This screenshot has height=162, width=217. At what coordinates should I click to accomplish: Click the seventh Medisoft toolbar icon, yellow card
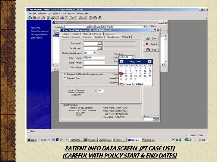[x=57, y=18]
